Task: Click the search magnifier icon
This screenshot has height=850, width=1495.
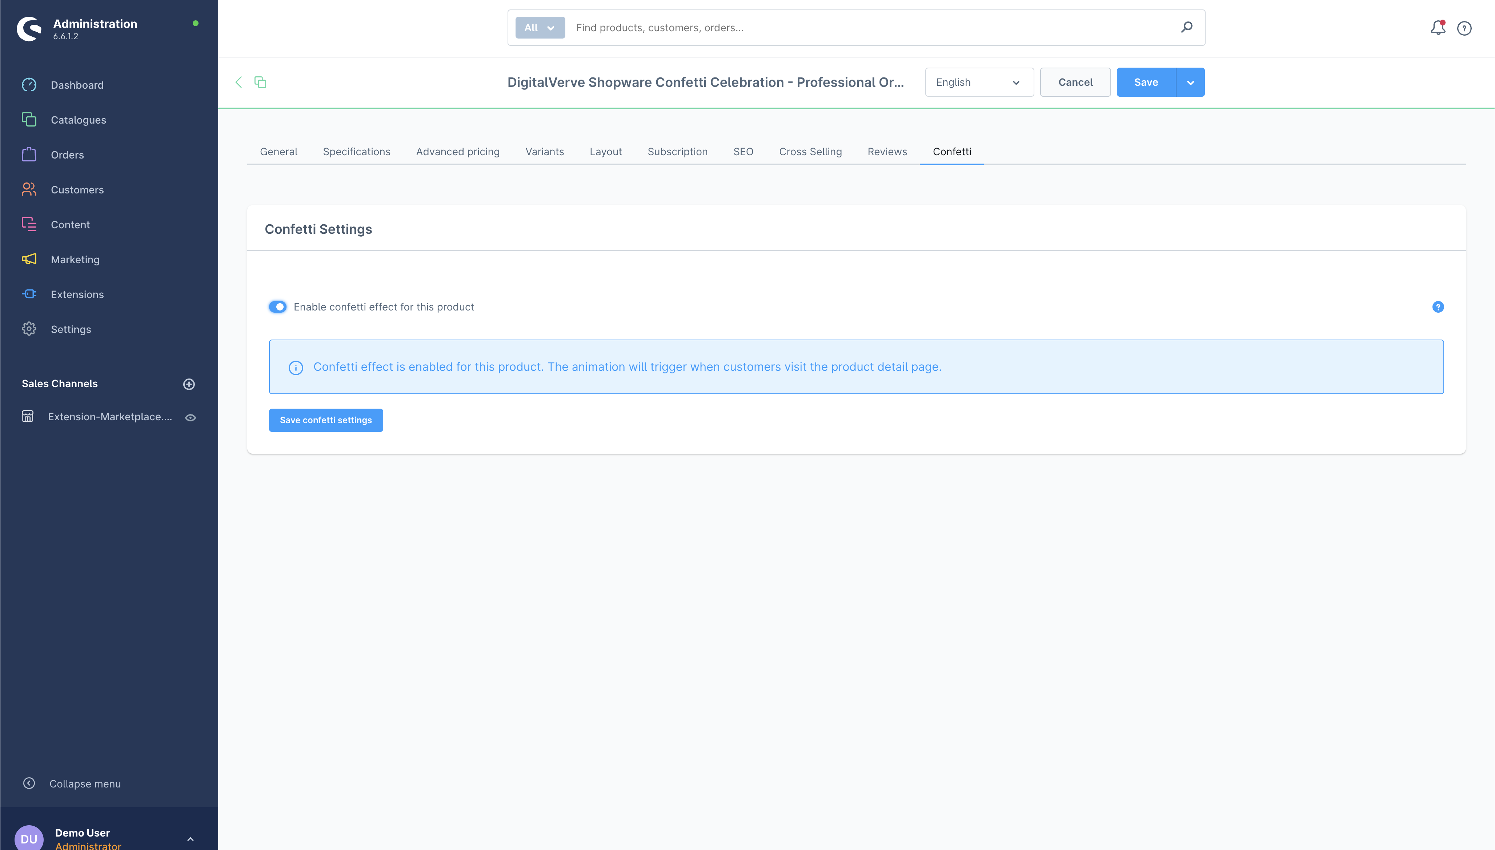Action: 1186,27
